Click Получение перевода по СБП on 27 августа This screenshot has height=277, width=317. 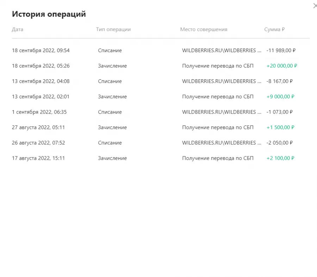point(218,128)
